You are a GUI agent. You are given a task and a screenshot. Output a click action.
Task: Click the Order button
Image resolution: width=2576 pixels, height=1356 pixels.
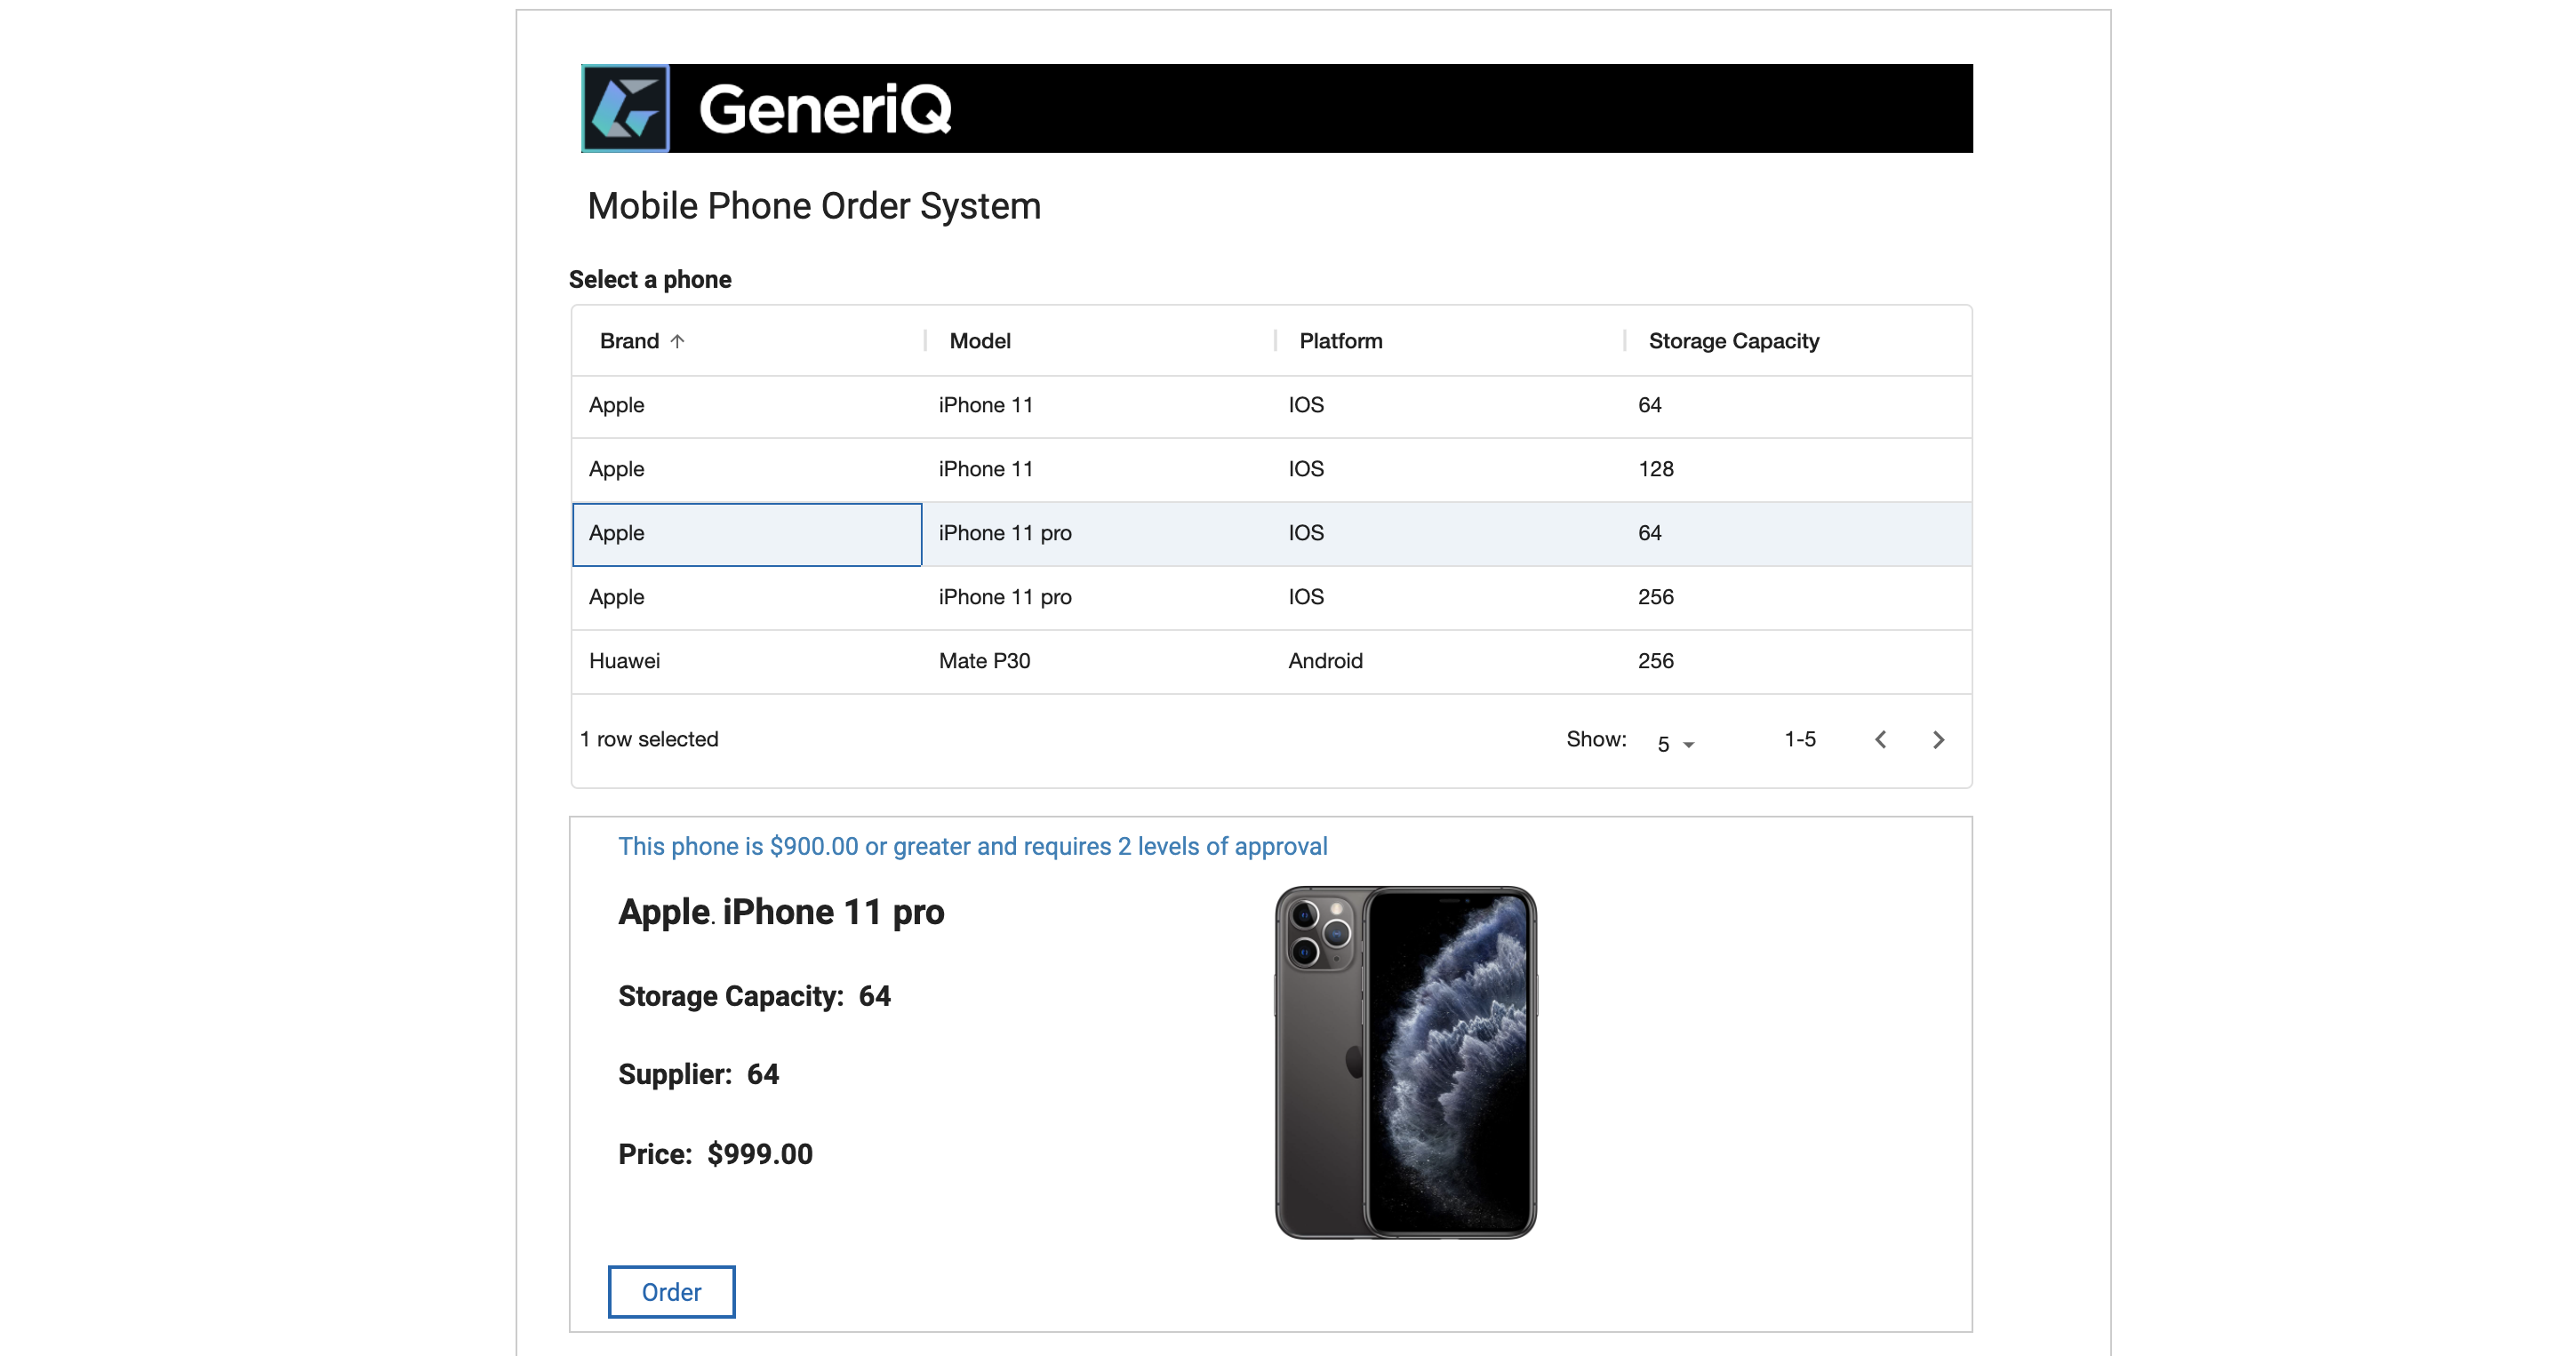(672, 1291)
